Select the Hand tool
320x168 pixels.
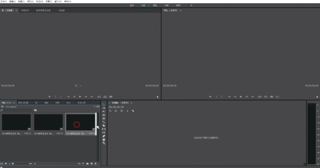104,140
